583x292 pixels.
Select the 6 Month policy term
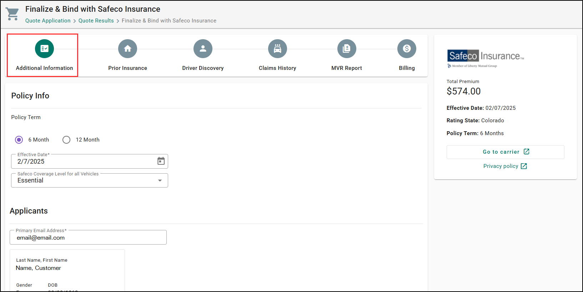(19, 140)
